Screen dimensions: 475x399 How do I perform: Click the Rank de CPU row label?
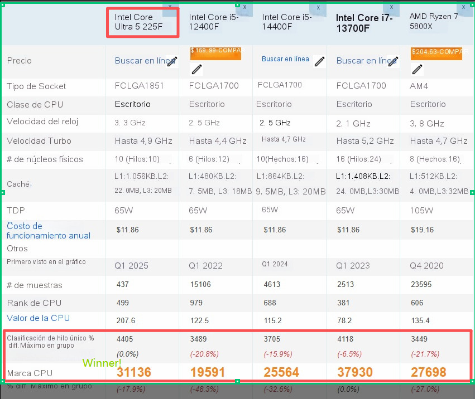tap(34, 303)
